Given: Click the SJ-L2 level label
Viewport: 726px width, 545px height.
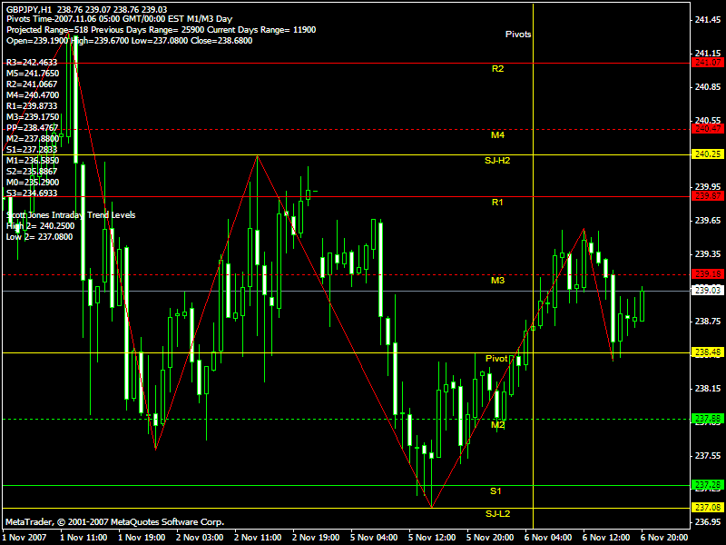Looking at the screenshot, I should [x=497, y=514].
